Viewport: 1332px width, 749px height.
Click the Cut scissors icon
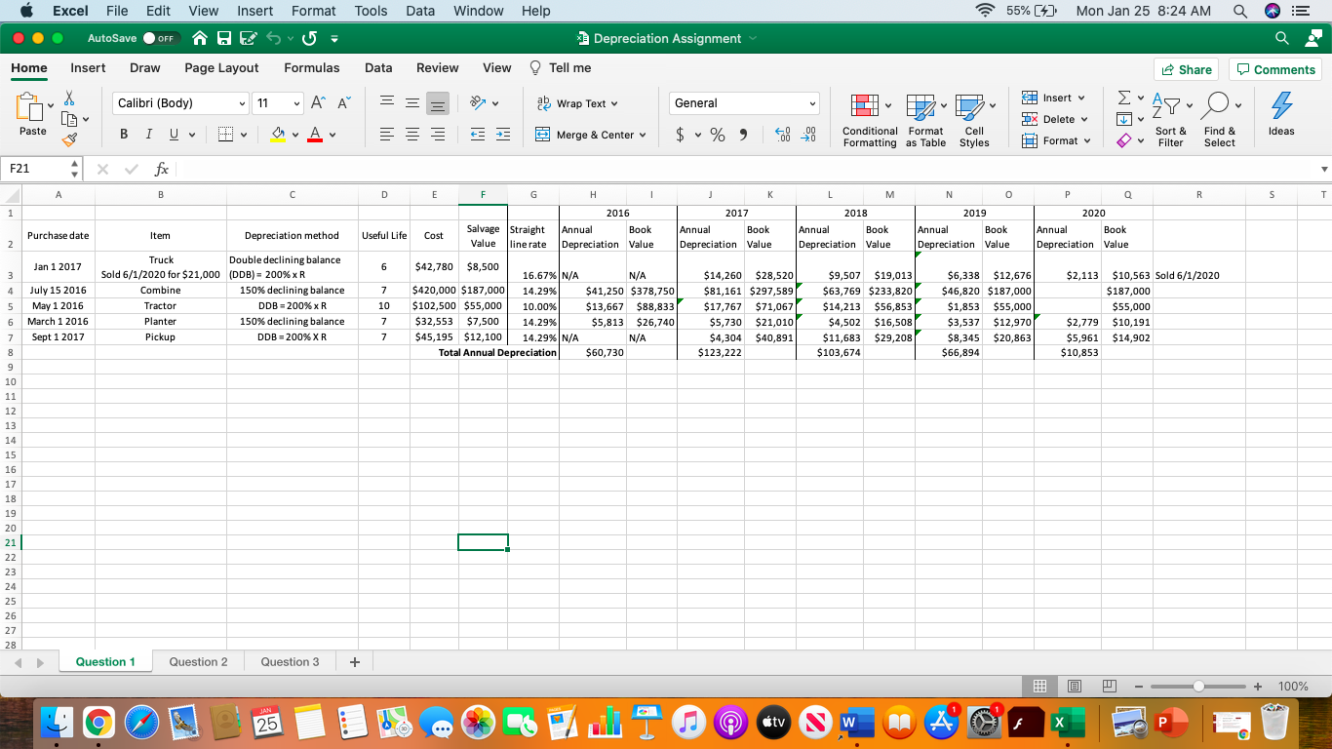pos(69,99)
